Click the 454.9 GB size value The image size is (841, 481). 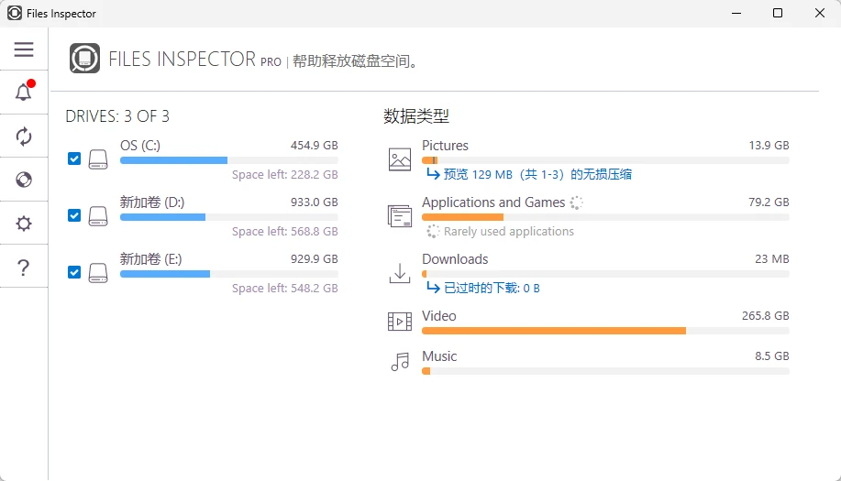click(315, 146)
